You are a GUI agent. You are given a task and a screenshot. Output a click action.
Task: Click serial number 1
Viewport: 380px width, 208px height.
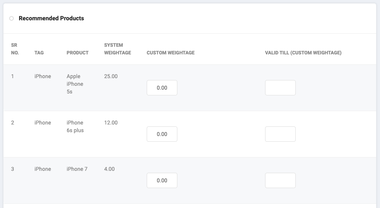12,76
